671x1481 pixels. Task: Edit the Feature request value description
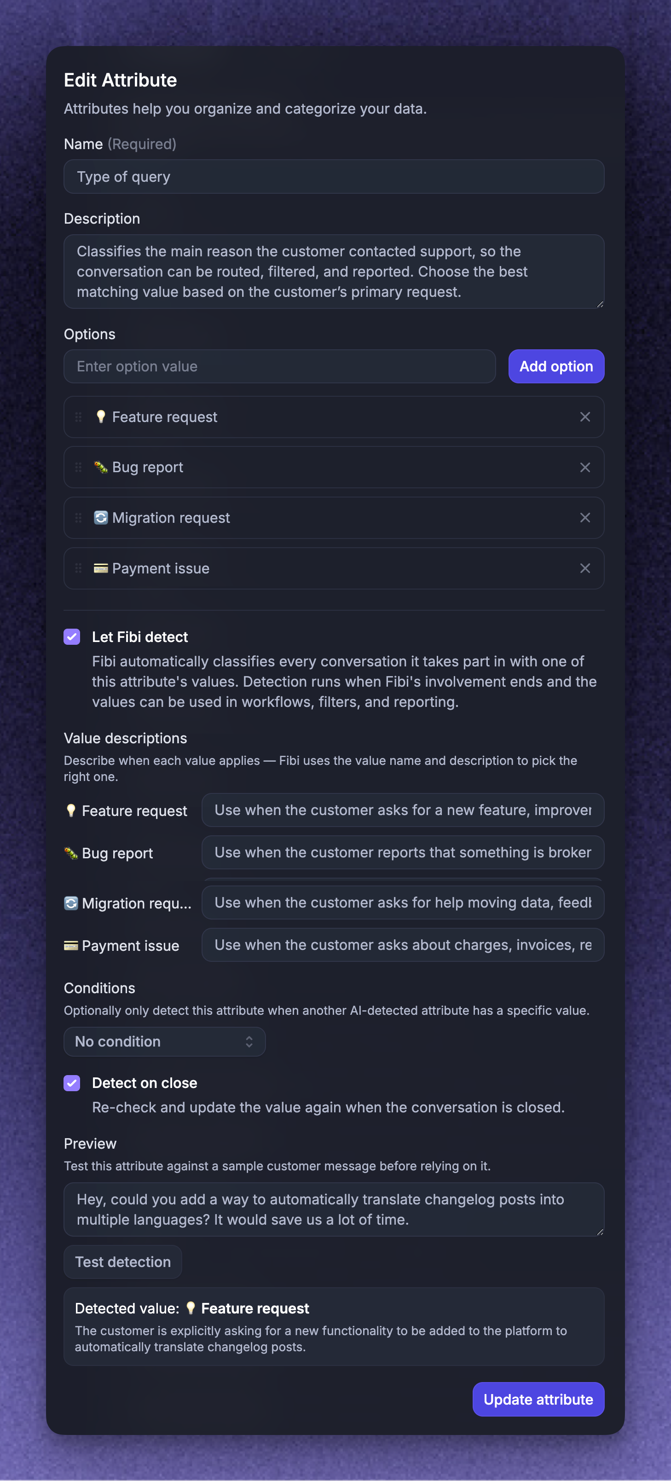tap(403, 810)
